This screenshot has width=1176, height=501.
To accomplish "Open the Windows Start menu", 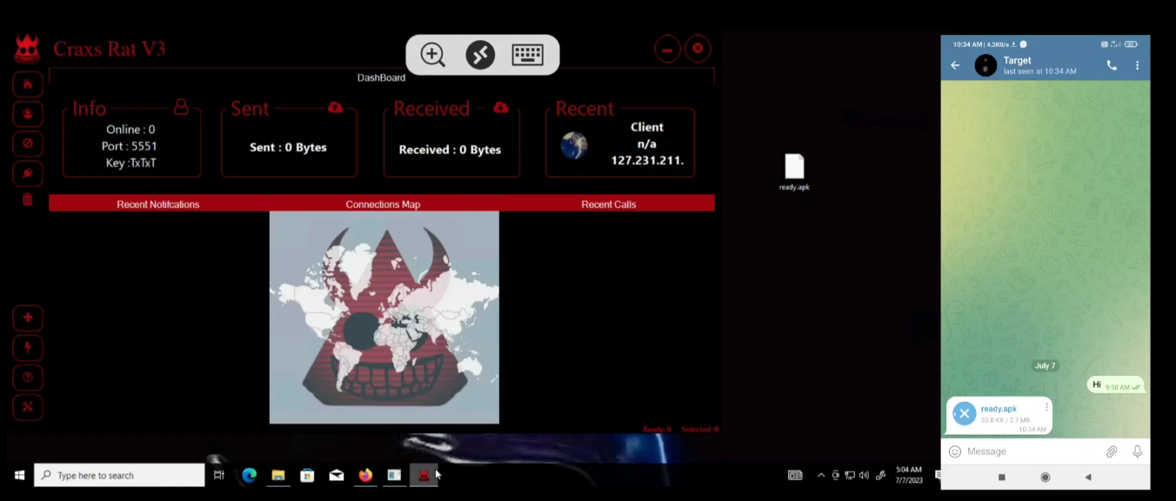I will [x=18, y=475].
